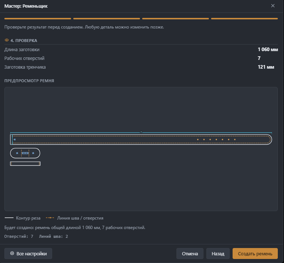Screen dimensions: 284x263
Task: Click the oval belt keeper piece in the preview
Action: [x=25, y=153]
